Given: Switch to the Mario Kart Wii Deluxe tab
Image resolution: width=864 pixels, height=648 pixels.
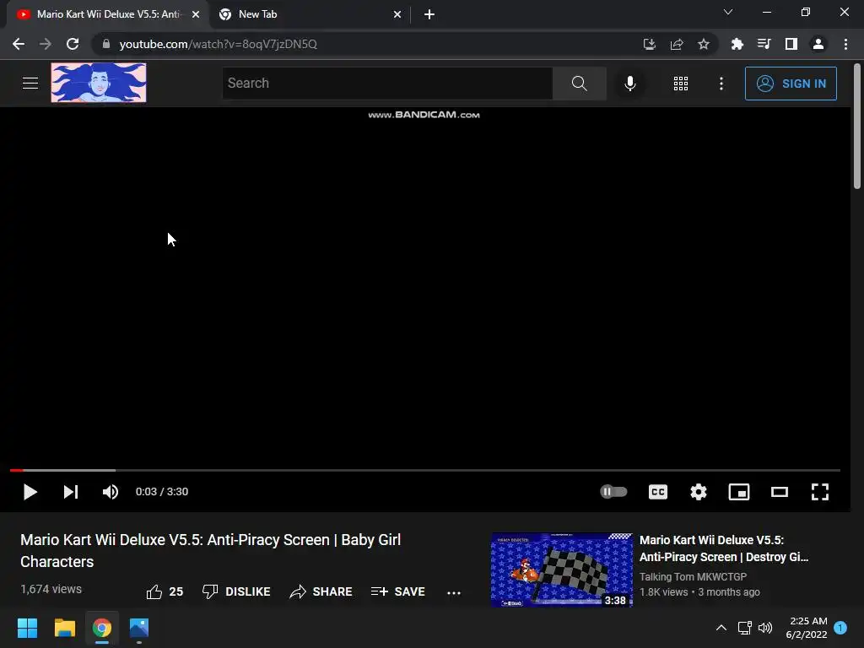Looking at the screenshot, I should 108,14.
